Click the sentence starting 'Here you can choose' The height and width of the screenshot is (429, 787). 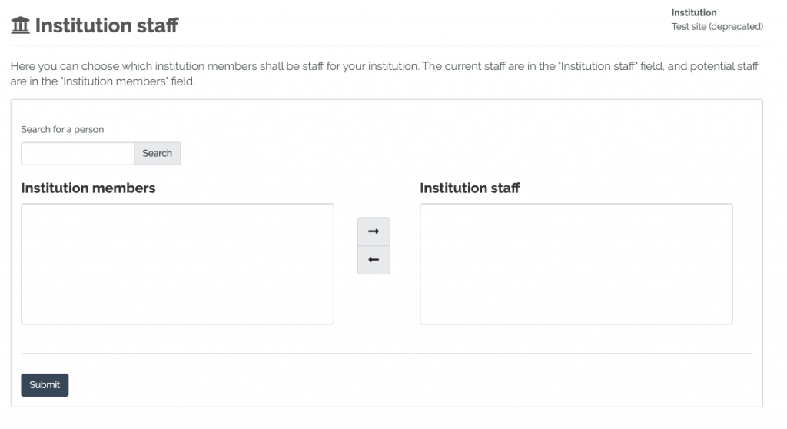[215, 67]
